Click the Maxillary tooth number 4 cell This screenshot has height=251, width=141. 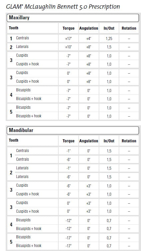pos(11,95)
